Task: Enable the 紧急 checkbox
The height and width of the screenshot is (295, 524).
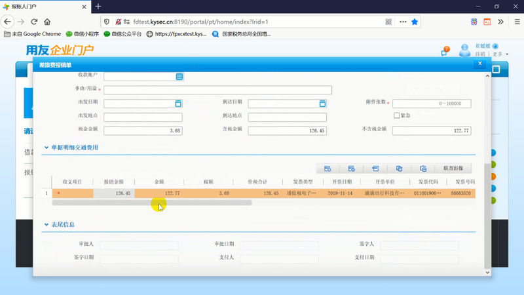Action: (x=397, y=115)
